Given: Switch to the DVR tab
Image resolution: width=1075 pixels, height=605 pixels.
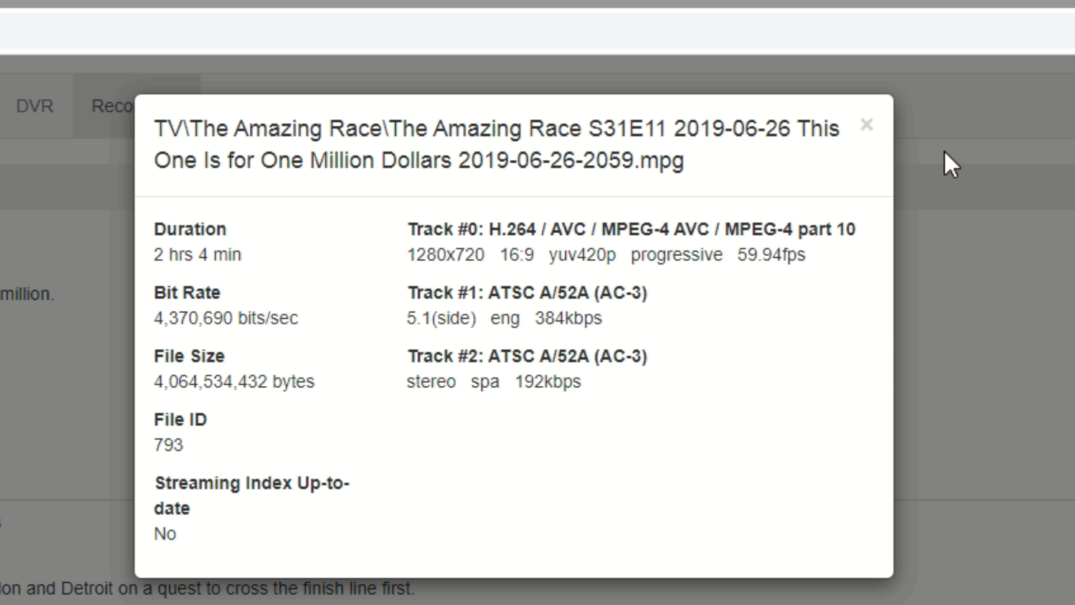Looking at the screenshot, I should coord(35,106).
